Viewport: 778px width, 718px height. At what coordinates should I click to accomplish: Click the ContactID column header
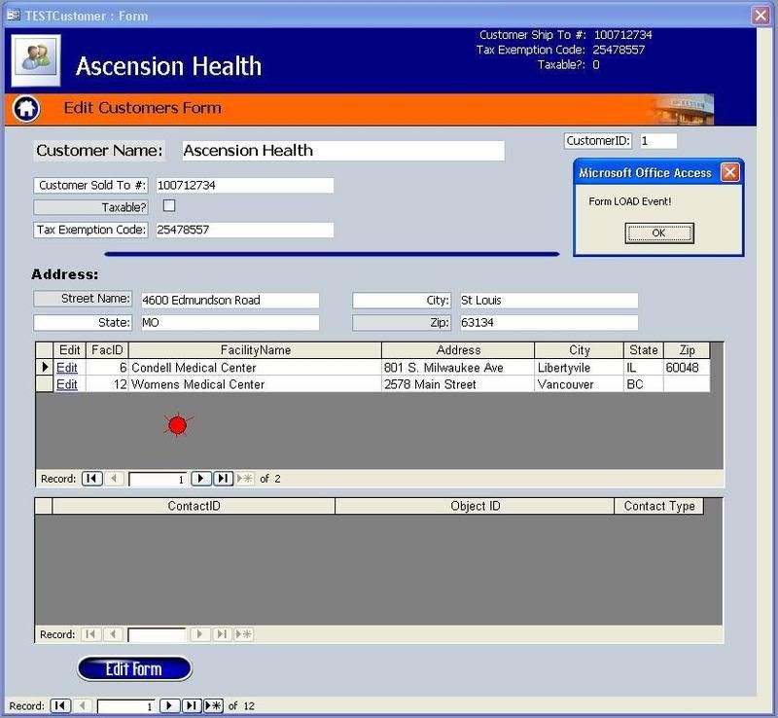194,506
